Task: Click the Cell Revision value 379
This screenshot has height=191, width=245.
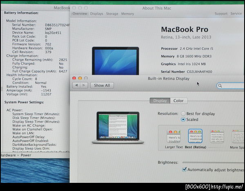Action: [48, 52]
